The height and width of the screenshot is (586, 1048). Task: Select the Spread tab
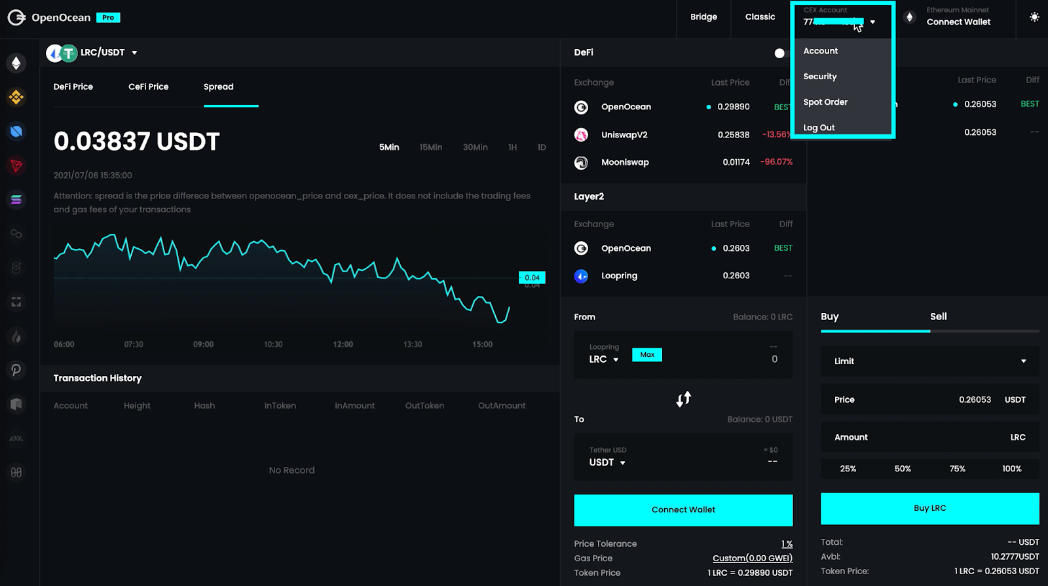pyautogui.click(x=219, y=86)
